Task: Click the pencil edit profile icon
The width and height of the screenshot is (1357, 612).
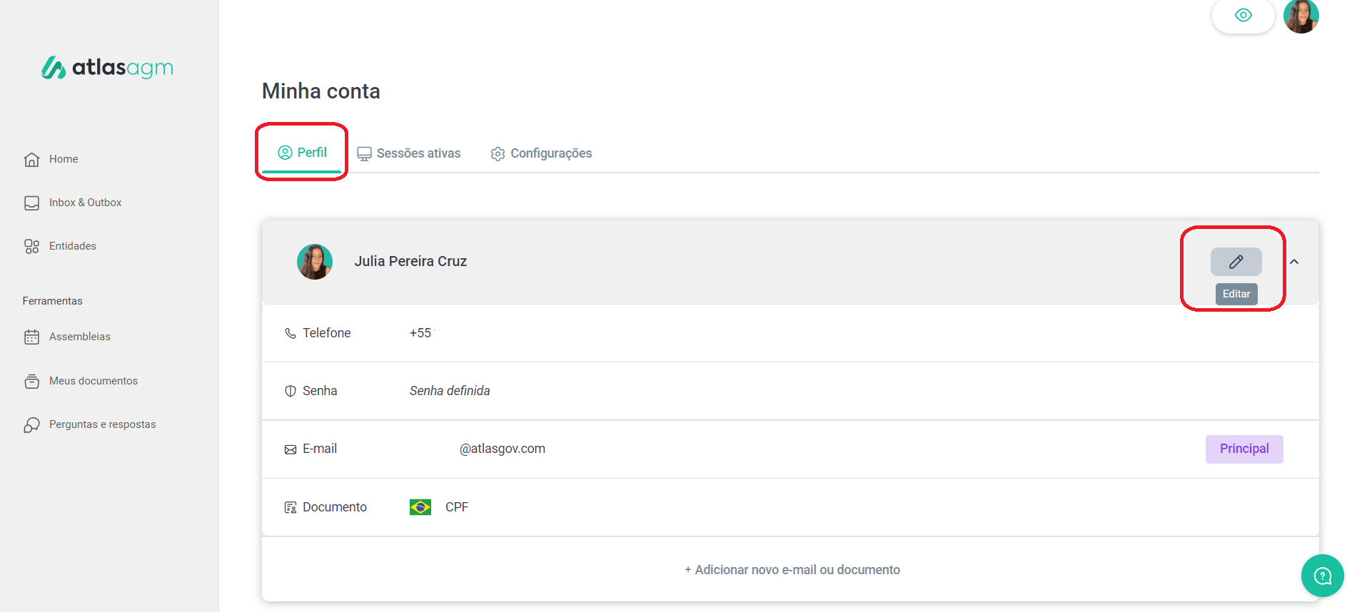Action: (1236, 262)
